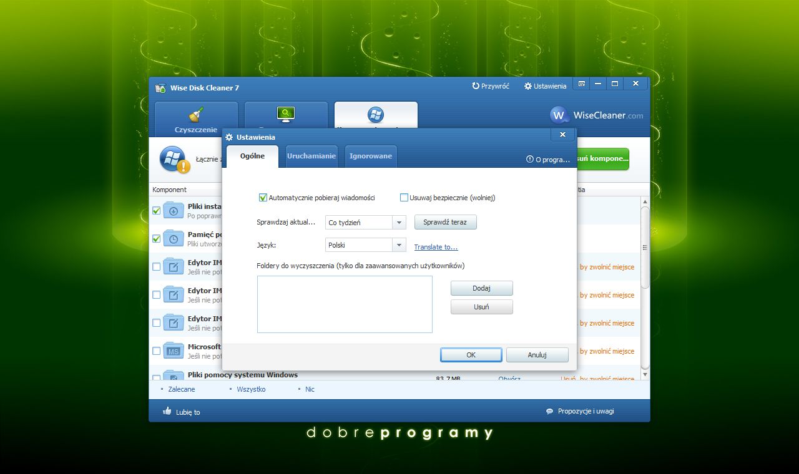This screenshot has width=799, height=474.
Task: Click the WiseCleaner.com logo
Action: (597, 115)
